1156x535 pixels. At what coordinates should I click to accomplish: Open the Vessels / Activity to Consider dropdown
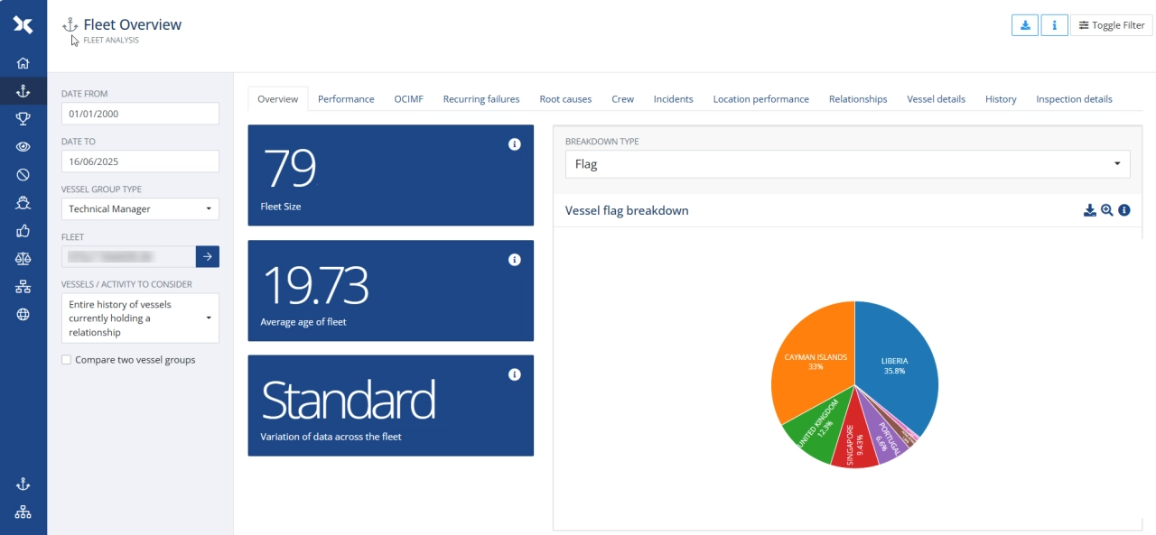(140, 318)
